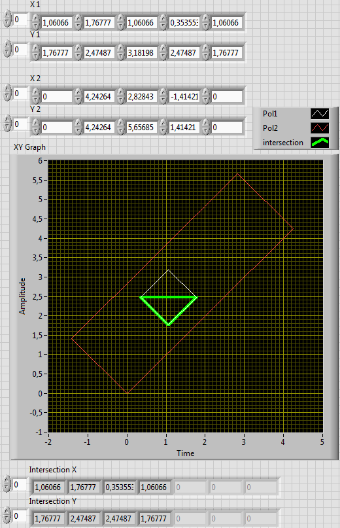Image resolution: width=340 pixels, height=528 pixels.
Task: Click the Y 2 array index stepper
Action: pyautogui.click(x=7, y=124)
